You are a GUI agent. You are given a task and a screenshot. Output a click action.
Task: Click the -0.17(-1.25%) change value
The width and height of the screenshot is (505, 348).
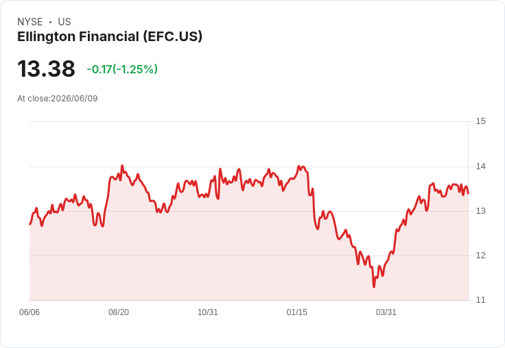click(x=122, y=69)
